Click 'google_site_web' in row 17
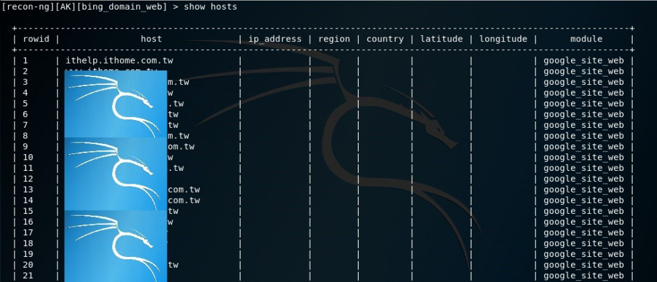657x282 pixels. 584,233
